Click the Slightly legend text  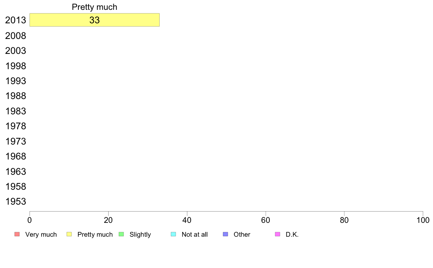(x=140, y=234)
